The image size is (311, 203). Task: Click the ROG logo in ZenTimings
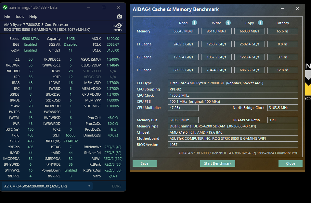click(118, 27)
